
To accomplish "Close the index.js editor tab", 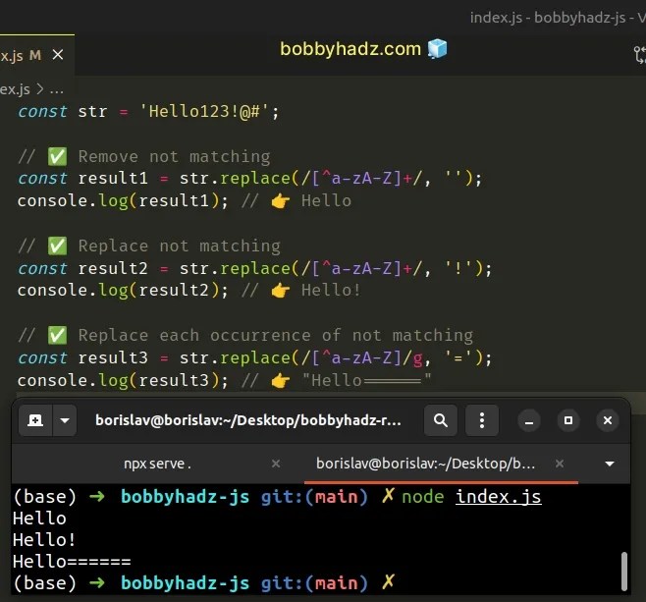I will 58,55.
